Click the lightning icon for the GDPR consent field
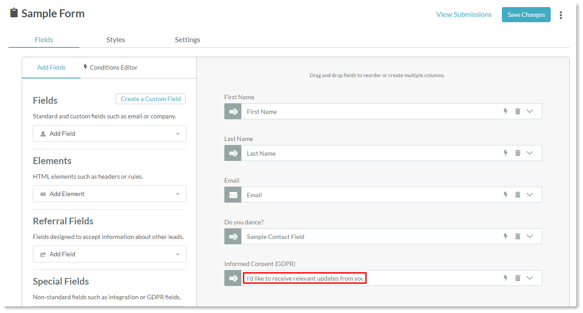The height and width of the screenshot is (313, 583). pos(505,278)
